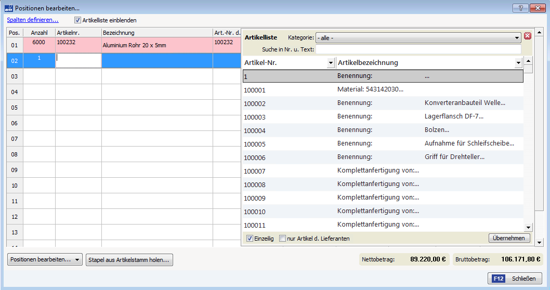
Task: Click the Bruttobetrag value 106.171,80 €
Action: pyautogui.click(x=520, y=259)
